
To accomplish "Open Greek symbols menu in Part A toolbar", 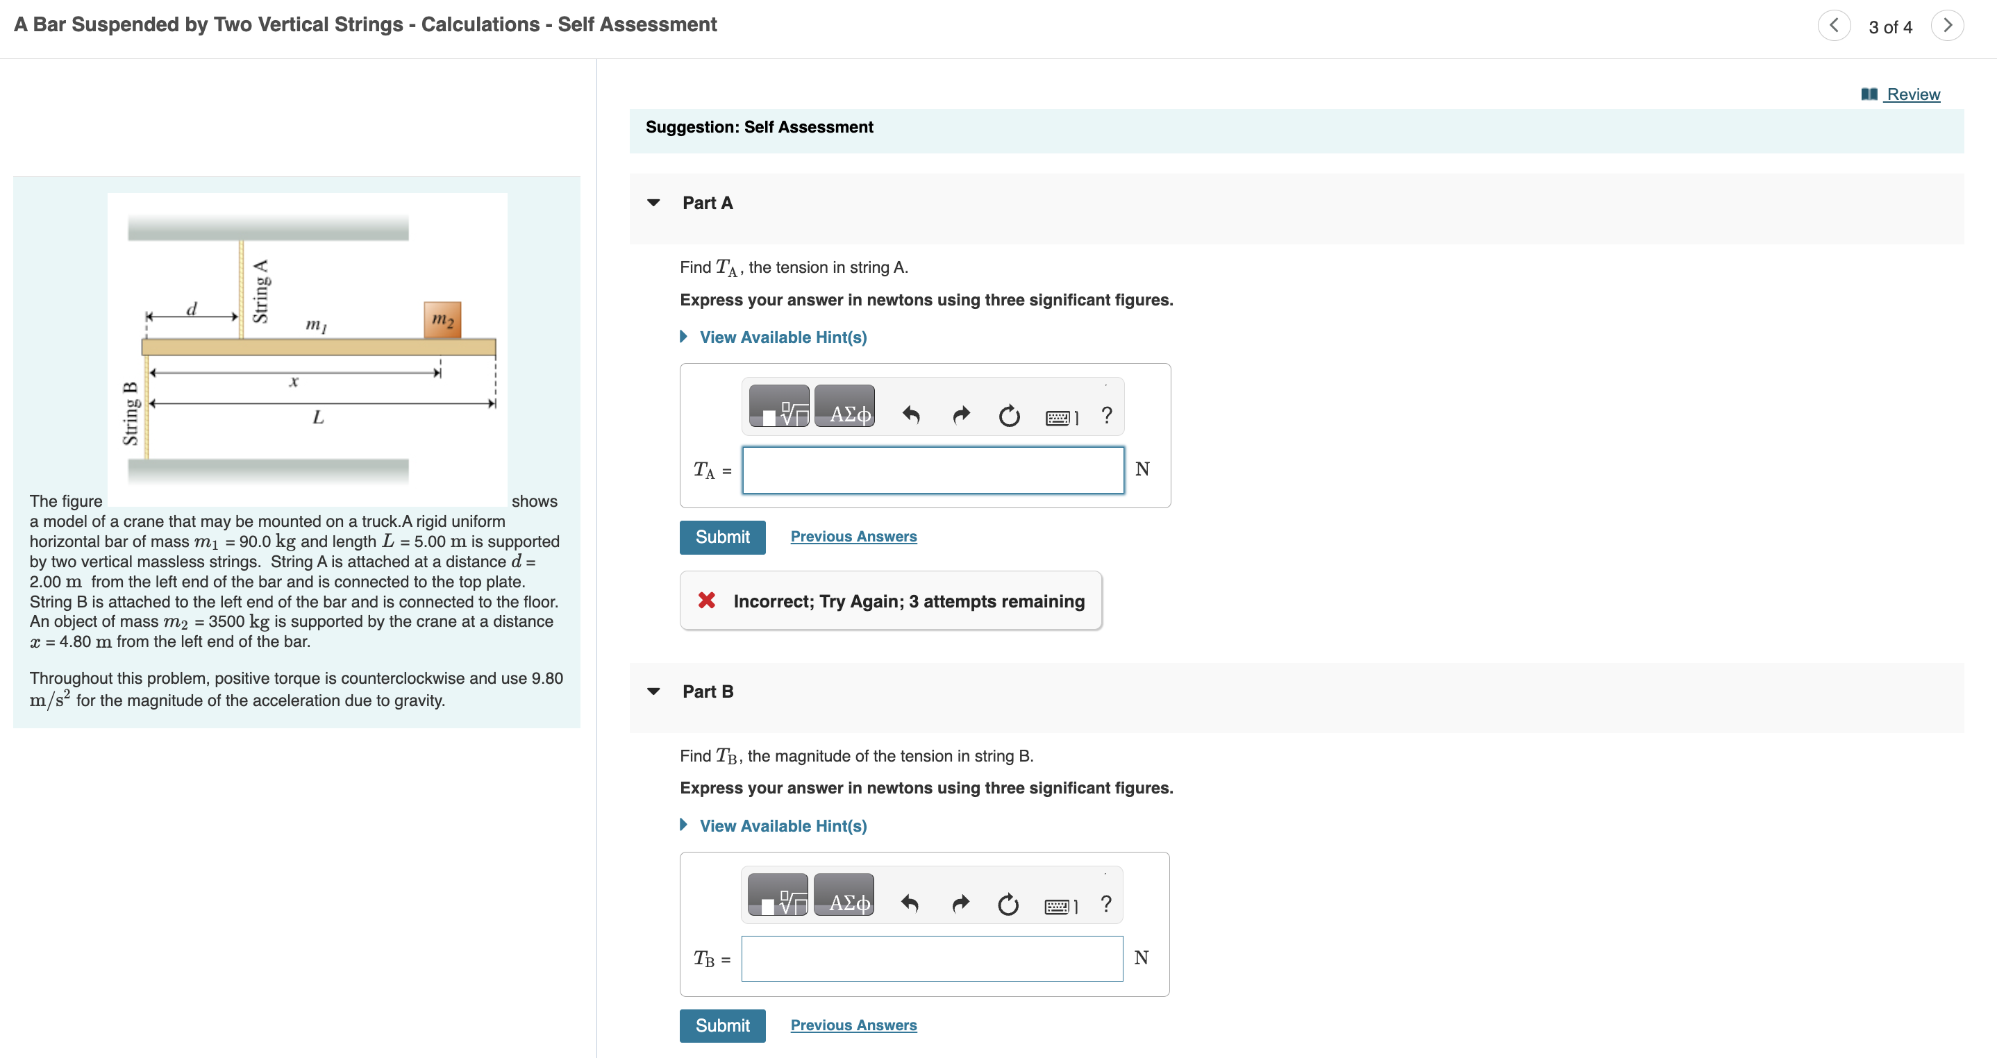I will 845,407.
